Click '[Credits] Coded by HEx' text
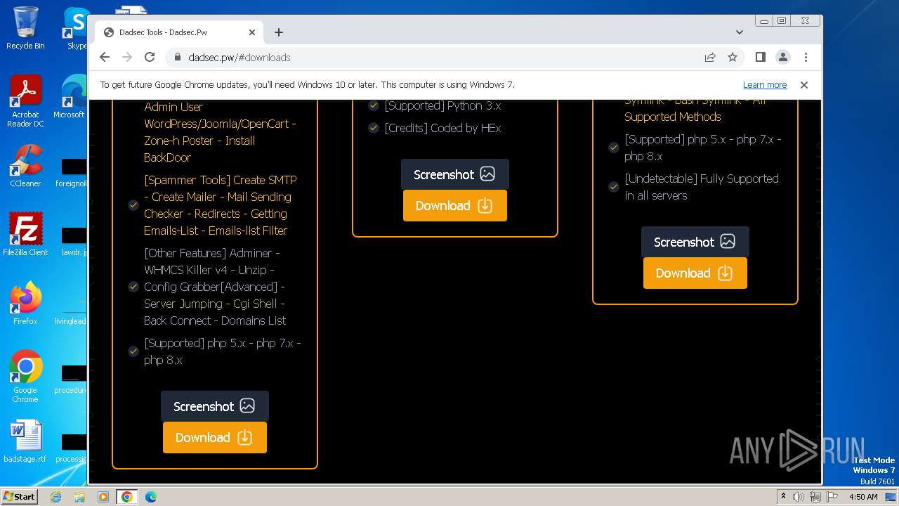The width and height of the screenshot is (899, 506). pos(442,128)
